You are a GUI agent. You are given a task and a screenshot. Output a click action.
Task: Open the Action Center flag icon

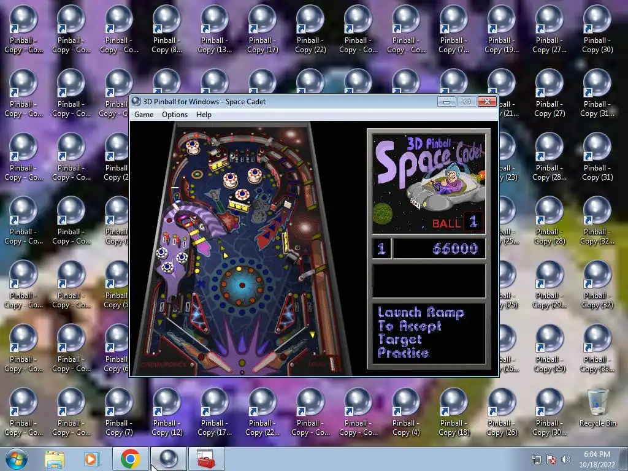coord(551,460)
